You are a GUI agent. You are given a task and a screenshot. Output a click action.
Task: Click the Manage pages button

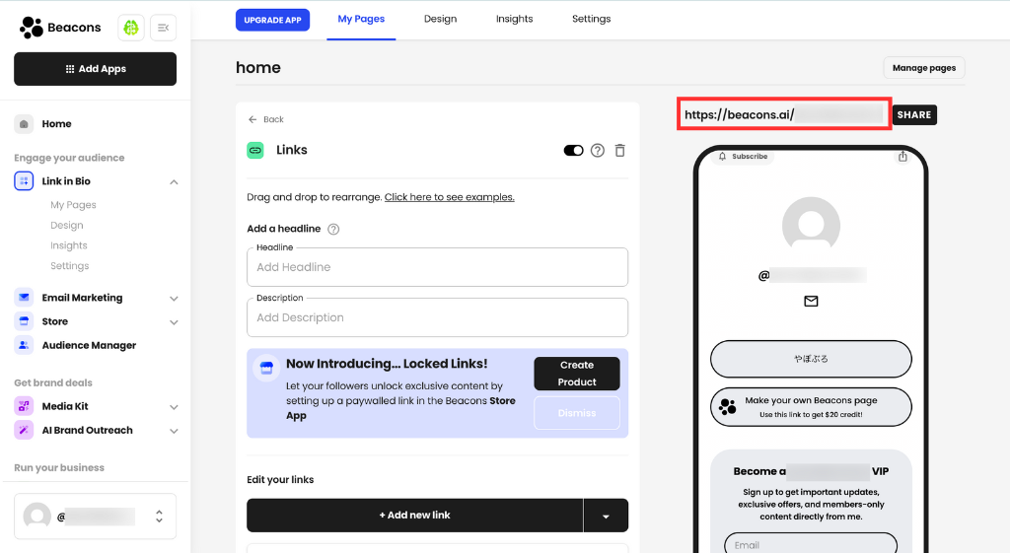tap(923, 68)
